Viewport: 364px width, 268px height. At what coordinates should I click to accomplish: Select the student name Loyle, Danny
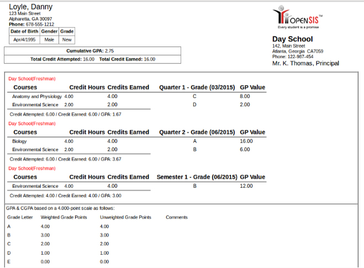coord(31,7)
